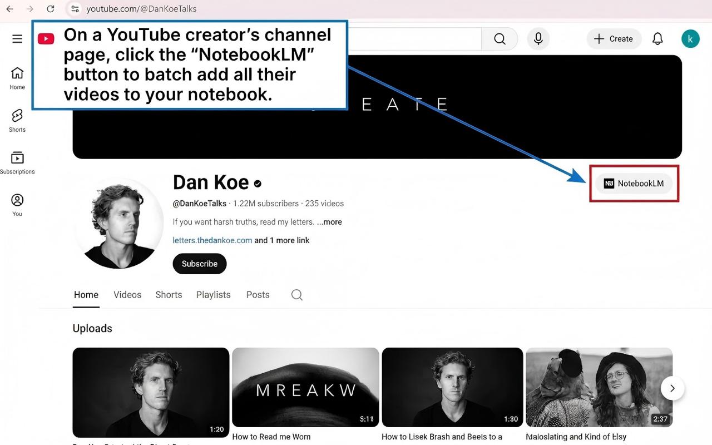Click the address bar URL youtube.com/@DanKoeTalks
The image size is (712, 445).
141,9
